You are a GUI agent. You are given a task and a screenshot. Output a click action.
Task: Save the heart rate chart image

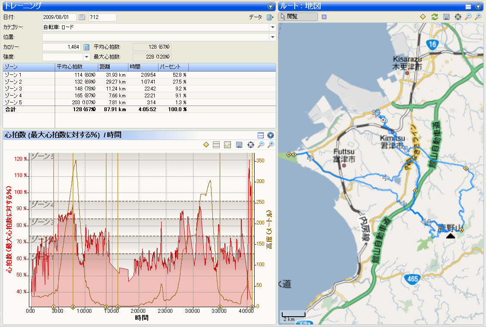[239, 144]
